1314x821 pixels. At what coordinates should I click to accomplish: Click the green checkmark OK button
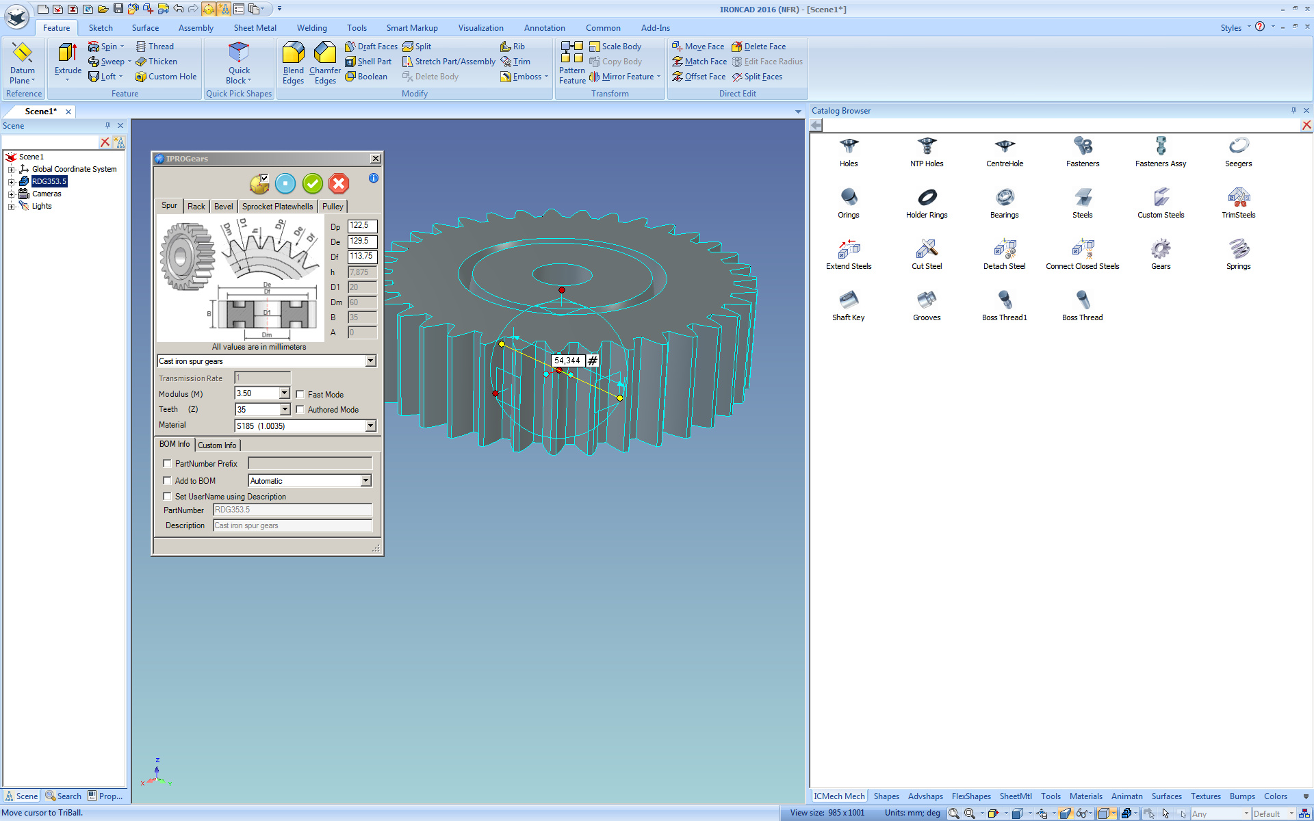312,183
